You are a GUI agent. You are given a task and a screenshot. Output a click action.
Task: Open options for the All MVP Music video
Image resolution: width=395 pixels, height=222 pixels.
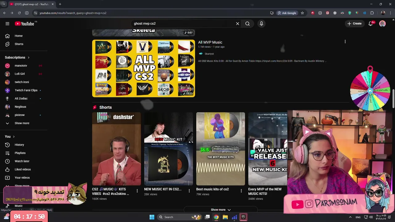click(x=345, y=42)
